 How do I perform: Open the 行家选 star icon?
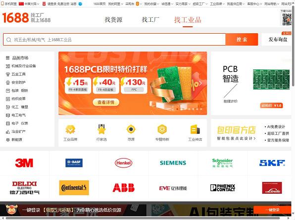tap(101, 129)
